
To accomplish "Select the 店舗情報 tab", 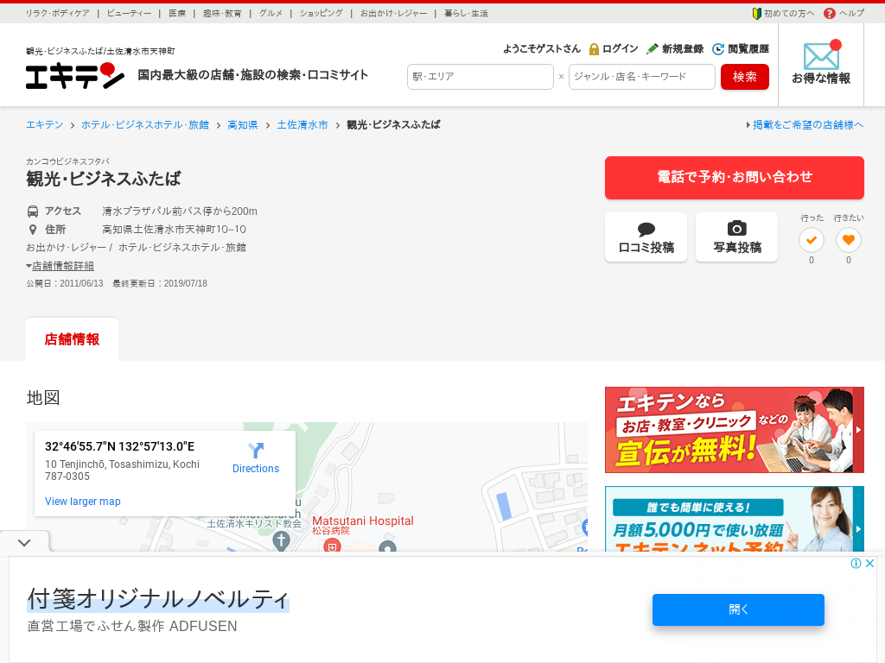I will (72, 339).
